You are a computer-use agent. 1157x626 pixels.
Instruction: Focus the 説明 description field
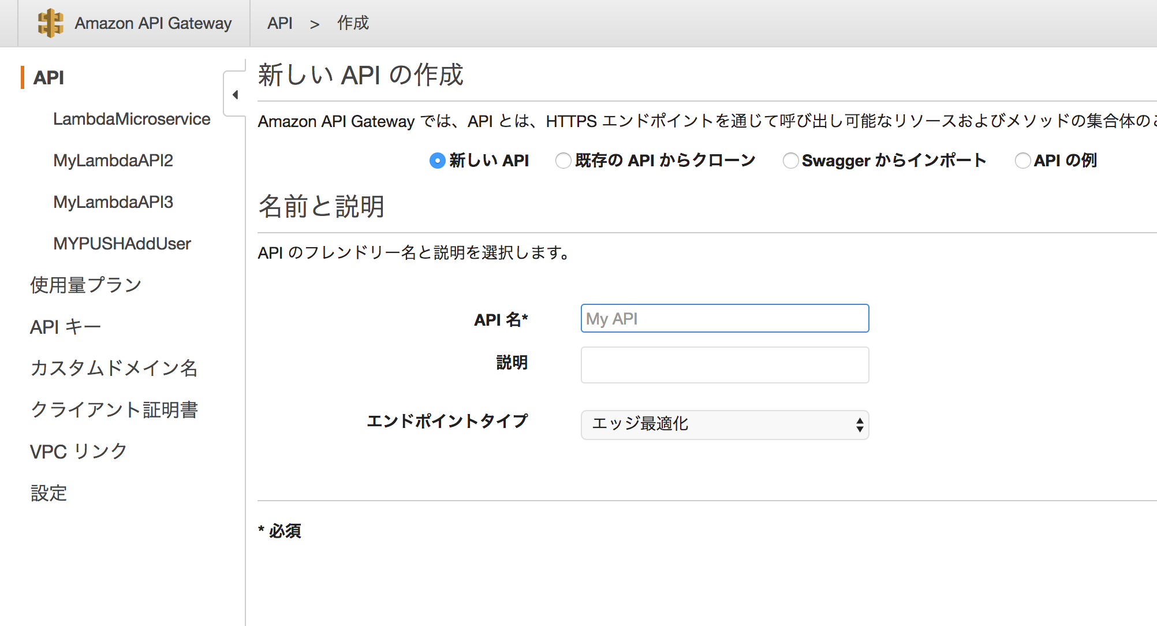(x=725, y=365)
